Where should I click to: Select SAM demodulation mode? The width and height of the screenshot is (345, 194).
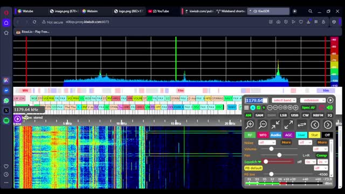click(x=259, y=115)
